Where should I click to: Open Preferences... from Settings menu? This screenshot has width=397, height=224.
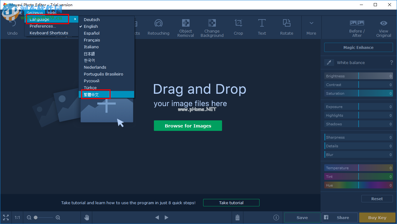51,26
